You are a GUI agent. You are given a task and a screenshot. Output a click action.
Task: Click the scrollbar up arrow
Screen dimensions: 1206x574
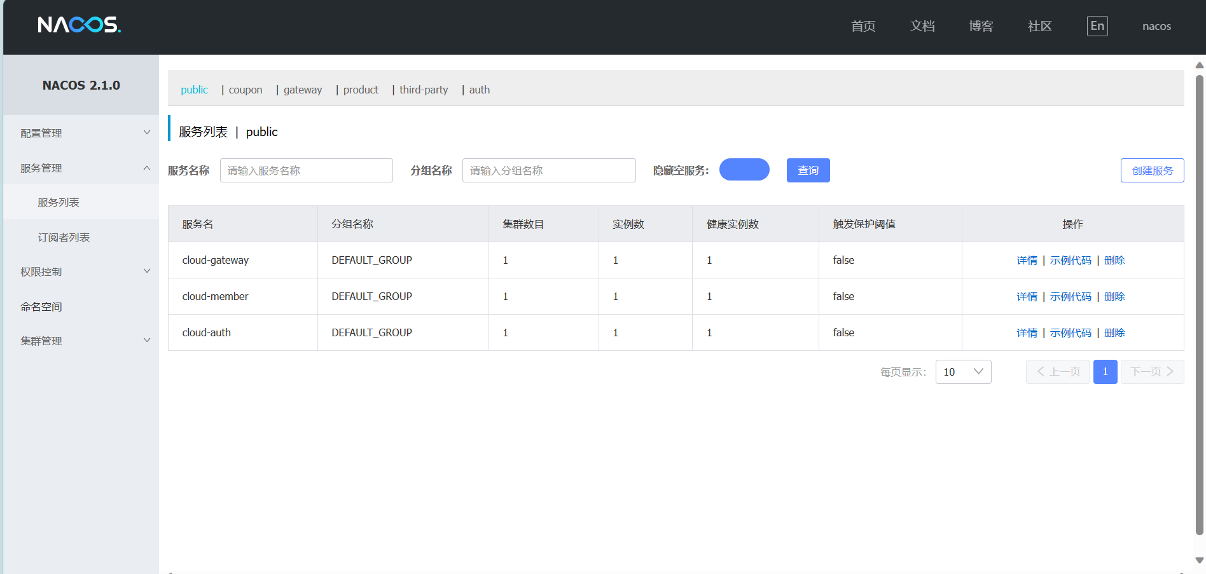pos(1199,65)
